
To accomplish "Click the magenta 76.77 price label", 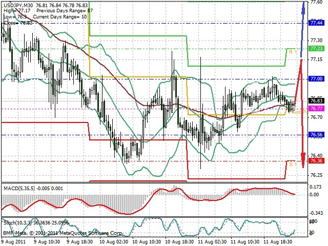I will (317, 108).
